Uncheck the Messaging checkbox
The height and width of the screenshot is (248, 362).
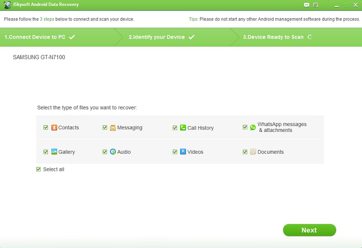(105, 127)
